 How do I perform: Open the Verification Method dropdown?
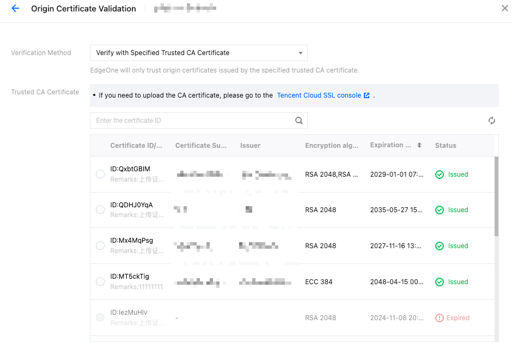(198, 53)
